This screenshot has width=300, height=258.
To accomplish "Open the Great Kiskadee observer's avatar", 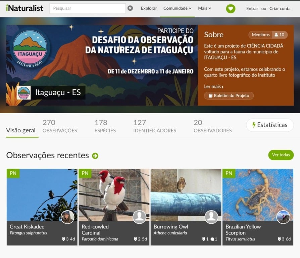I will [67, 217].
